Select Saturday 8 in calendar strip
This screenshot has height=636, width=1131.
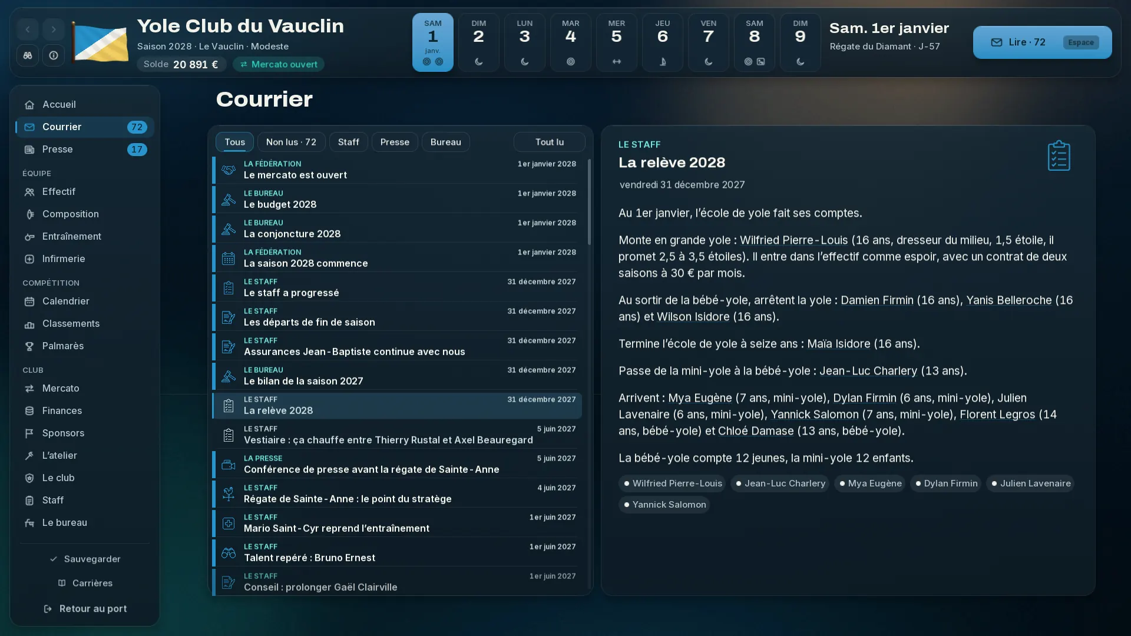(x=755, y=42)
